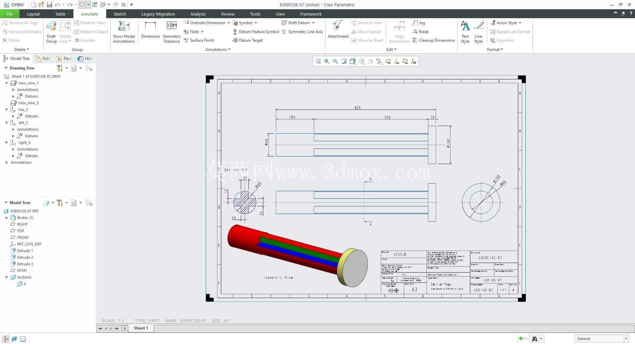Click the Regenerate icon in quick access toolbar

point(95,5)
